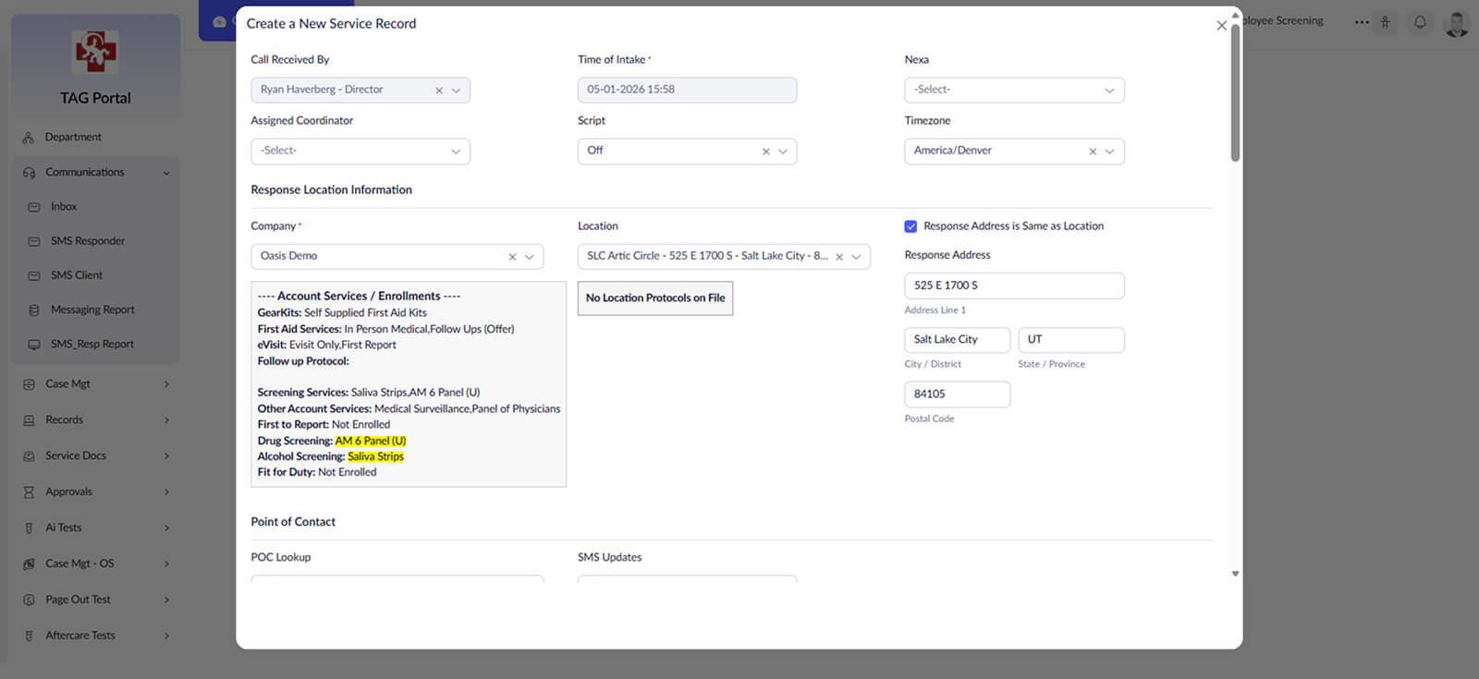This screenshot has width=1479, height=679.
Task: Click the Ai Tests icon
Action: tap(29, 528)
